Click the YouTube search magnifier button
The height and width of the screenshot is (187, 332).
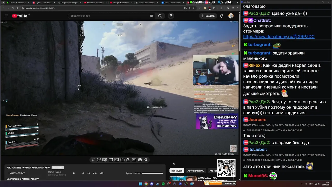coord(160,16)
